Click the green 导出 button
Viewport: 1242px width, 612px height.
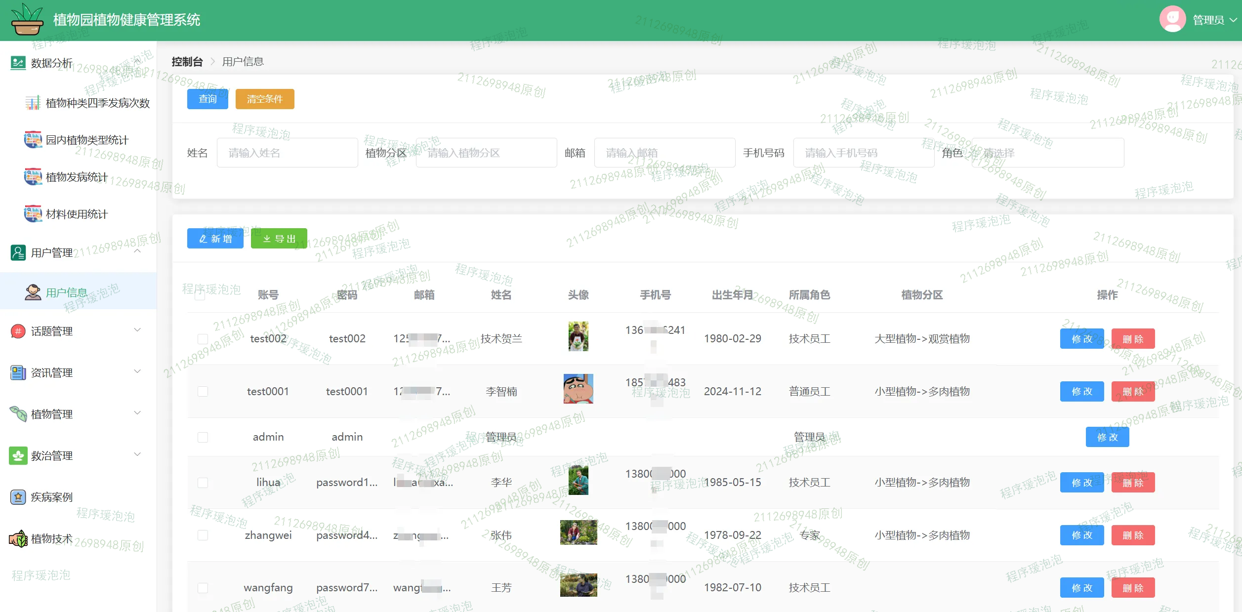[279, 239]
